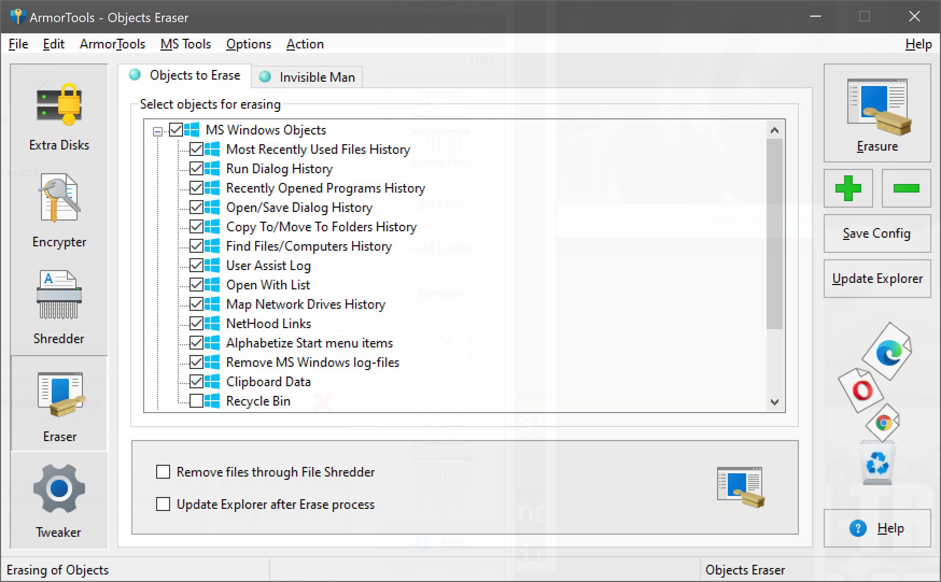Open the ArmorTools menu
Screen dimensions: 941x582
tap(113, 44)
